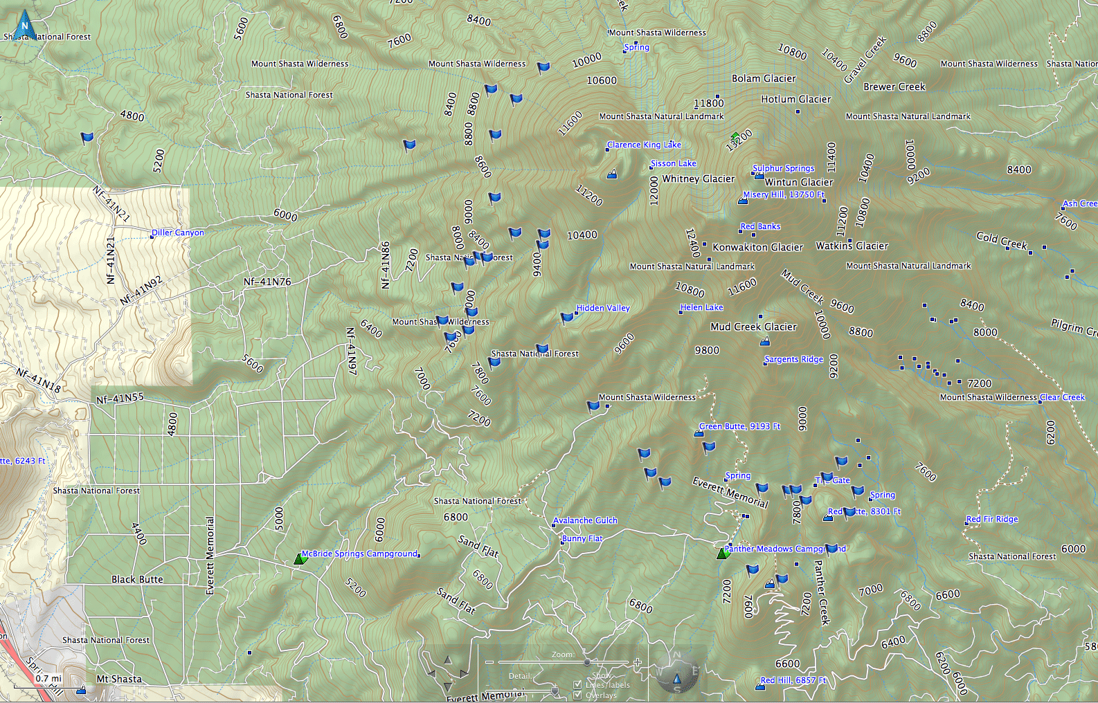Click the Helen Lake label

(x=701, y=307)
